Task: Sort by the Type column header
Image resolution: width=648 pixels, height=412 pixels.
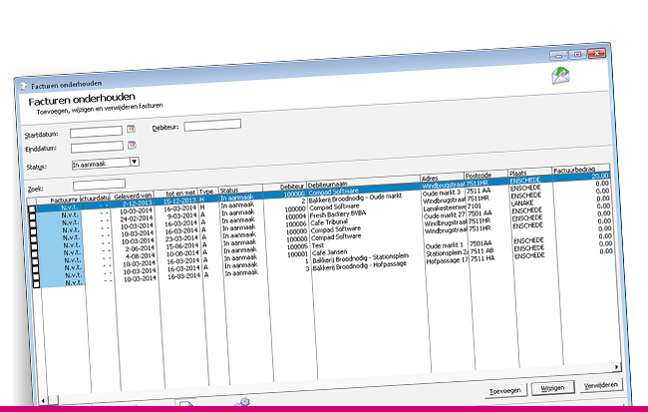Action: [208, 192]
